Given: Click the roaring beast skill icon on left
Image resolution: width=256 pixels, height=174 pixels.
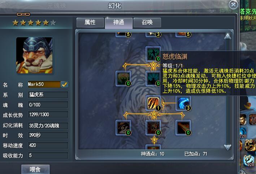Looking at the screenshot, I should pos(123,78).
